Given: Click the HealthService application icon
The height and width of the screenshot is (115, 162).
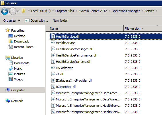Looking at the screenshot, I should coord(53,43).
